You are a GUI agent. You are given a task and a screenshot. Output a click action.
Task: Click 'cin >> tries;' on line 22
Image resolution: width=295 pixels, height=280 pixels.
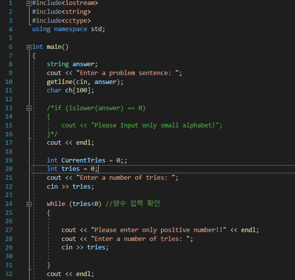point(71,187)
